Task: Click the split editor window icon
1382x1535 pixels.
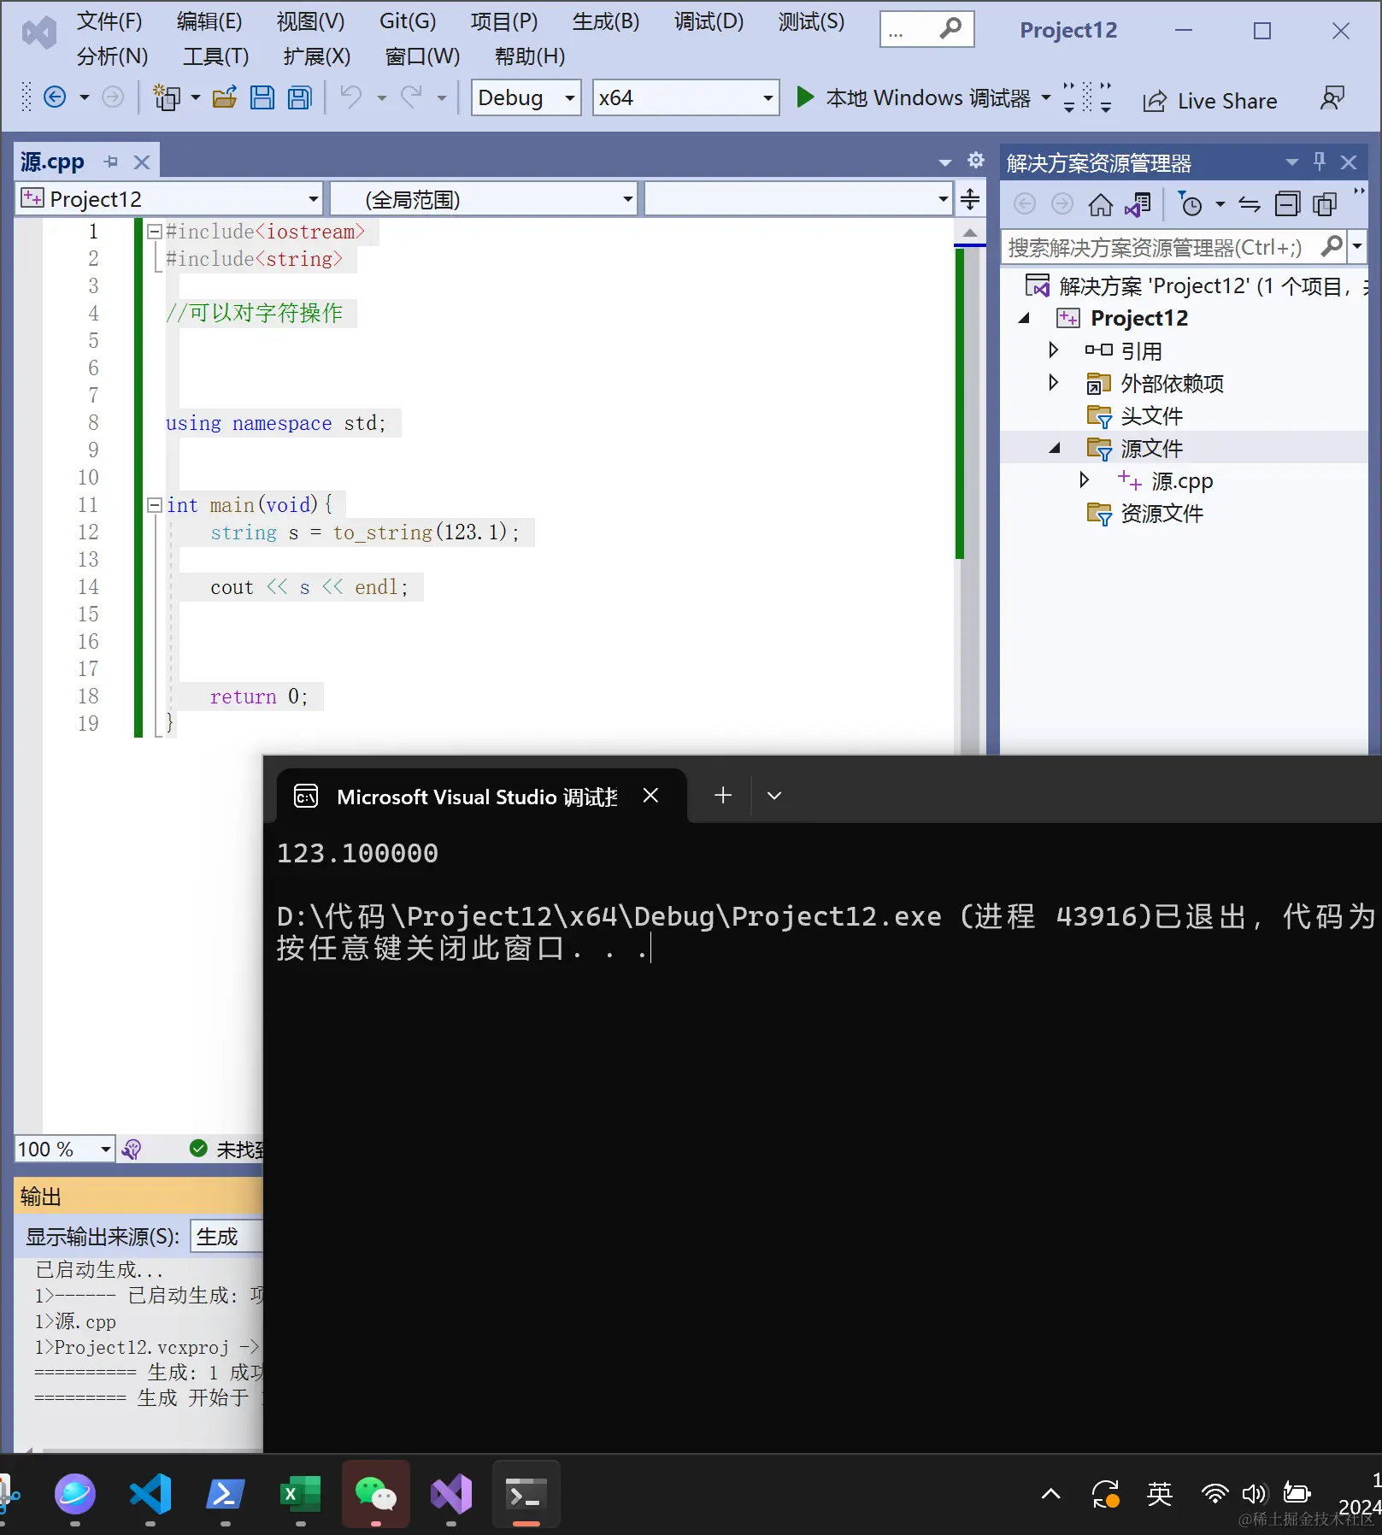Action: pyautogui.click(x=970, y=199)
